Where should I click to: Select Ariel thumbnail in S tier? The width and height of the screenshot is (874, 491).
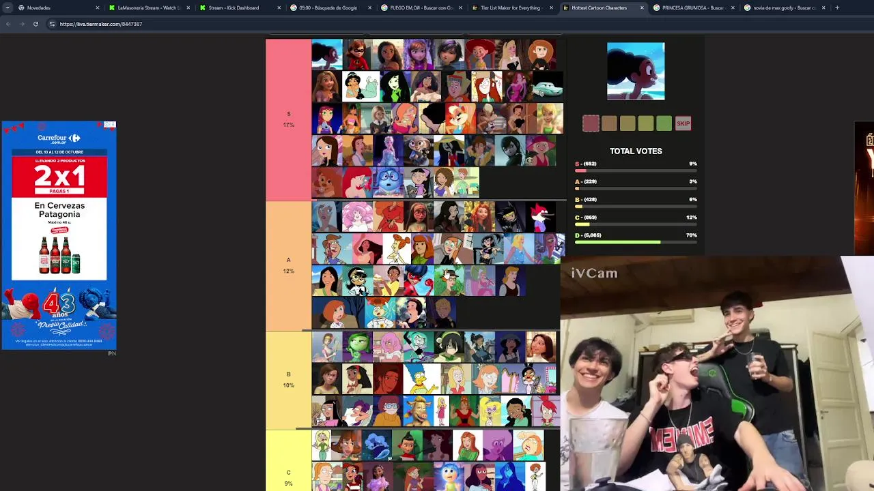tap(357, 183)
